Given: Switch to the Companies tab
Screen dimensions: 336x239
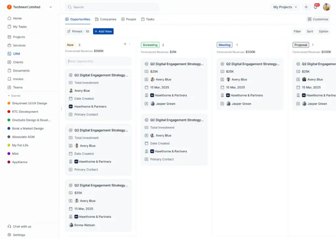Looking at the screenshot, I should (106, 19).
